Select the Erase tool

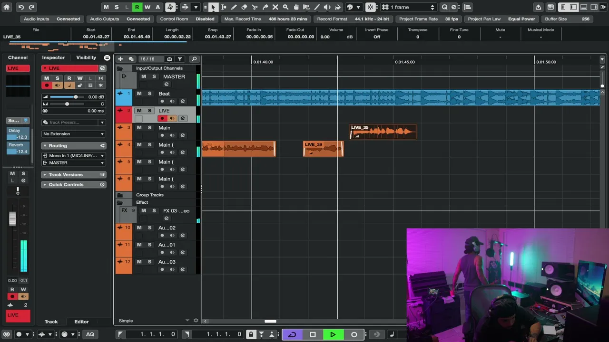pos(244,7)
